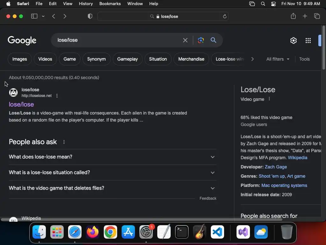Viewport: 326px width, 245px height.
Task: Open the Help menu
Action: pos(154,4)
